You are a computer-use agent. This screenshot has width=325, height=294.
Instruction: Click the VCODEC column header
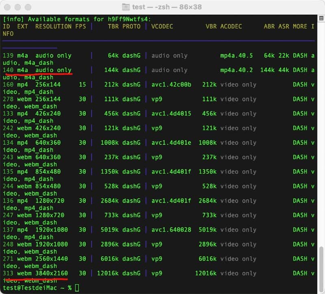click(162, 26)
